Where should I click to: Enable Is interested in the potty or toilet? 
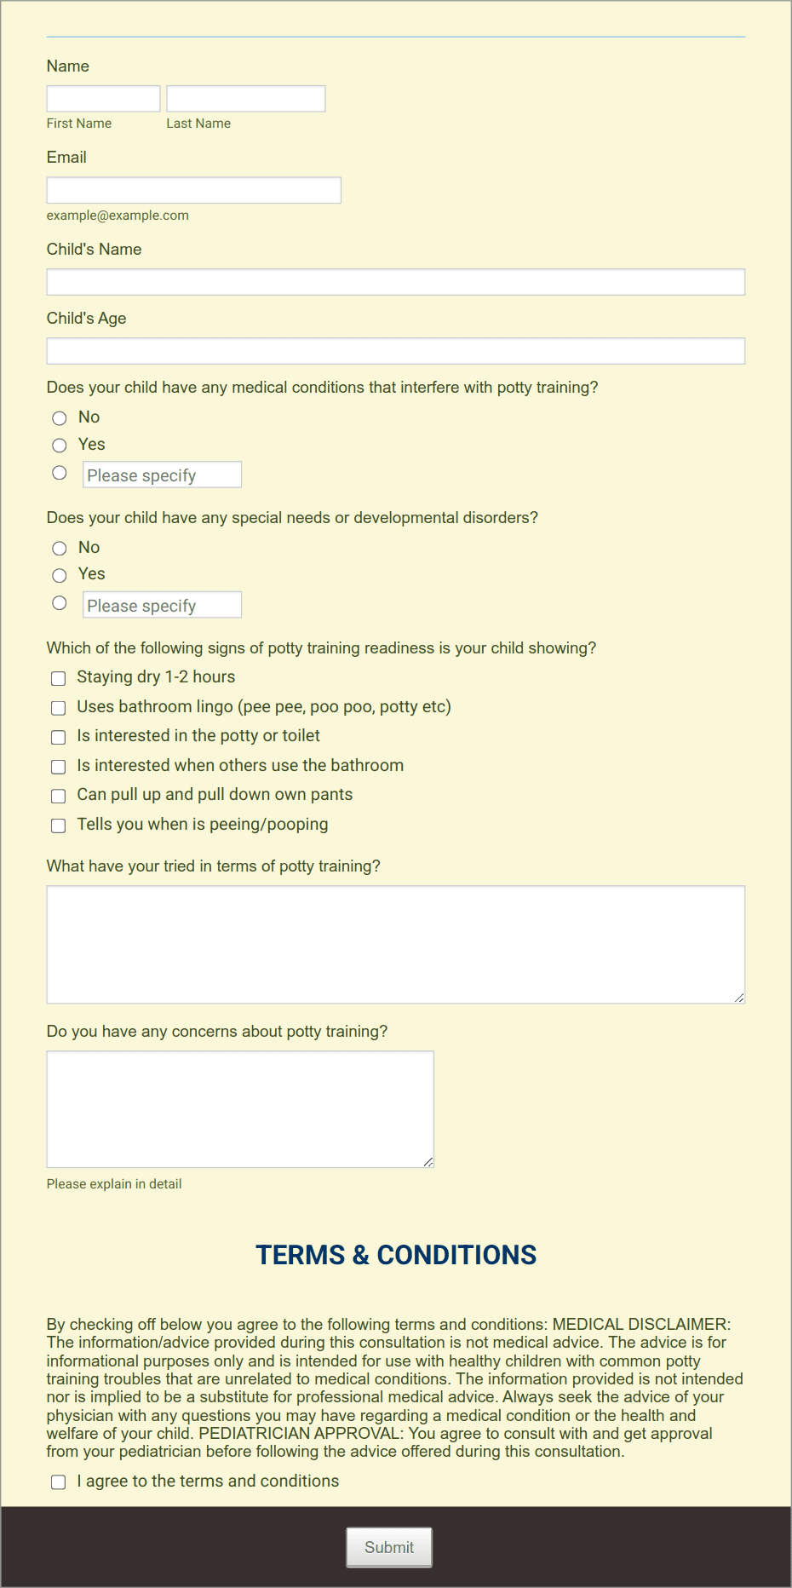point(59,738)
